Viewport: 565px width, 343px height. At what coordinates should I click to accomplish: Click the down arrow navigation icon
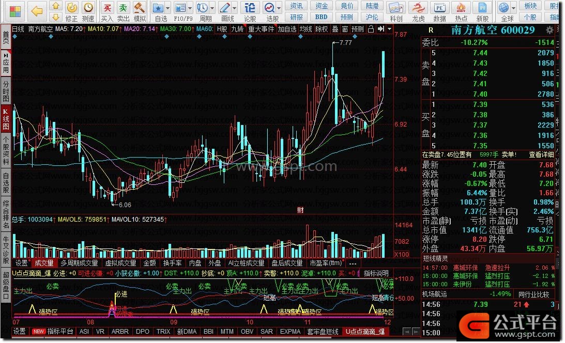click(x=55, y=17)
